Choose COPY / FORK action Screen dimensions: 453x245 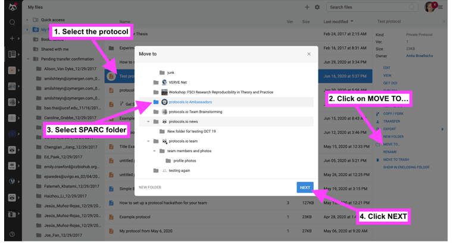pyautogui.click(x=393, y=114)
